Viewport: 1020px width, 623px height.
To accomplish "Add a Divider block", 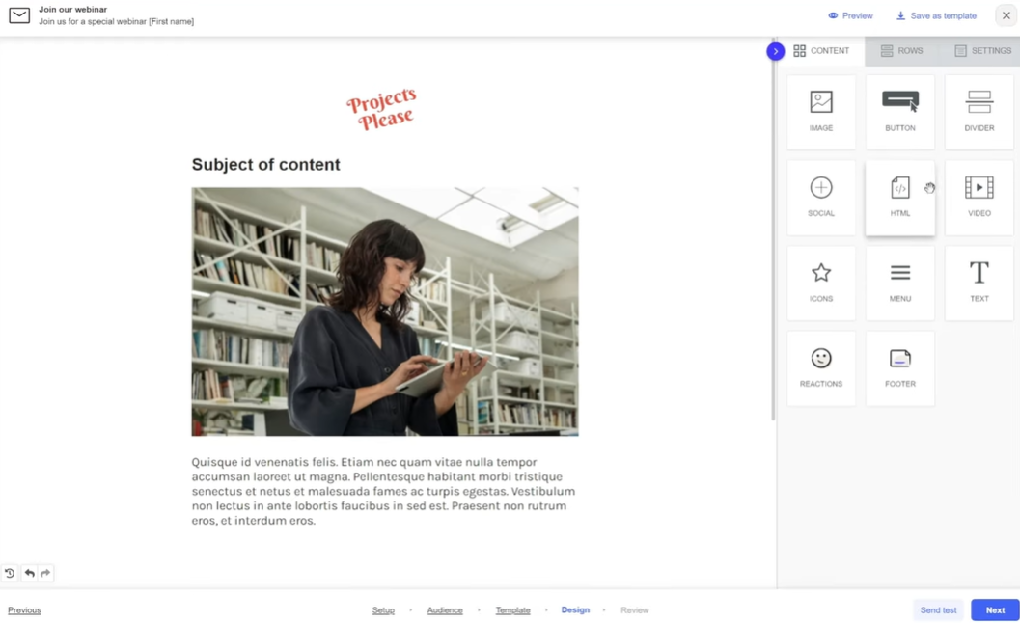I will 979,110.
